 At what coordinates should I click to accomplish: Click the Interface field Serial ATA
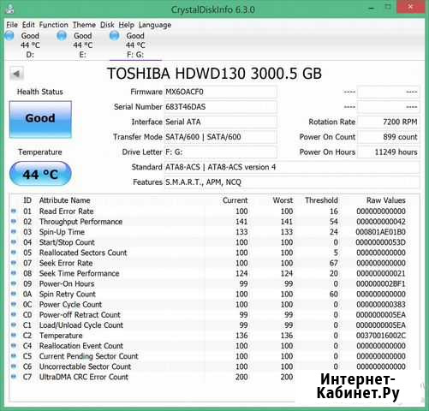click(220, 122)
